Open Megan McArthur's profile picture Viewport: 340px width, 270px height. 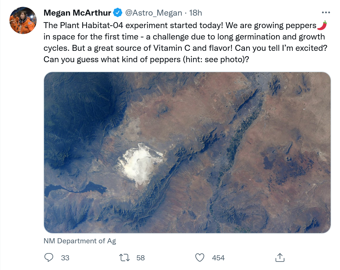tap(23, 20)
